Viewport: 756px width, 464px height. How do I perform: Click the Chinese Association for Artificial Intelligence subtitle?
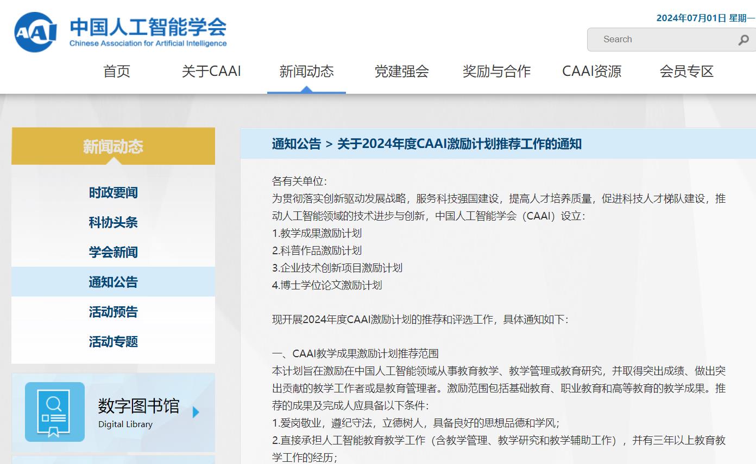coord(148,43)
